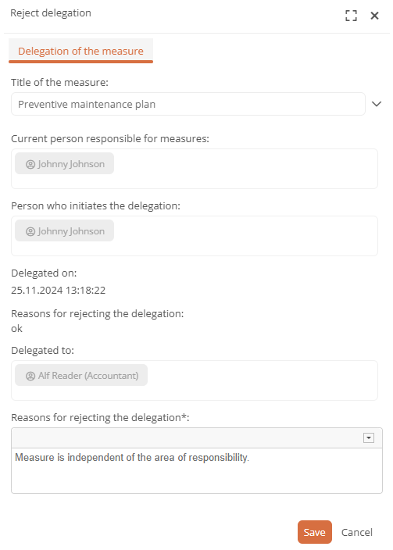Cancel the delegation rejection

coord(357,532)
